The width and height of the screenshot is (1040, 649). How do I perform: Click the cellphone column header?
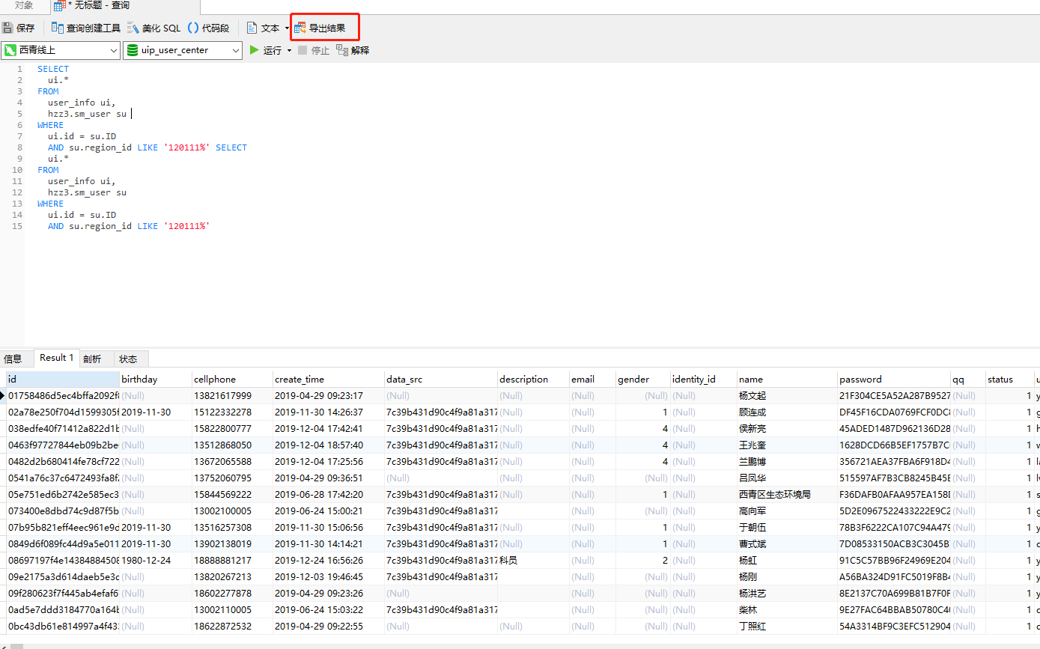pyautogui.click(x=232, y=380)
